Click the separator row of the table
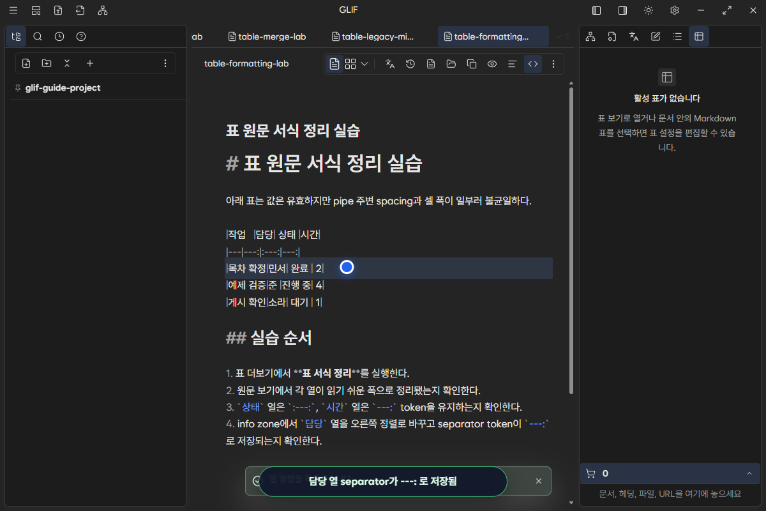 tap(263, 252)
